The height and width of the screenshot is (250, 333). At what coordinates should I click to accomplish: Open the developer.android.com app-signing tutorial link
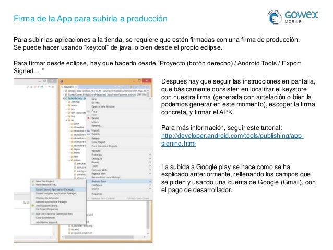click(232, 139)
